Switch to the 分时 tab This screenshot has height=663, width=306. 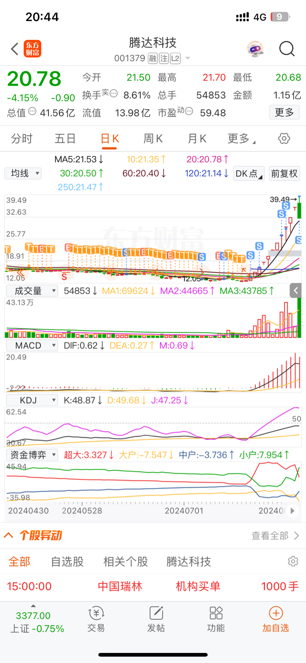(x=22, y=139)
